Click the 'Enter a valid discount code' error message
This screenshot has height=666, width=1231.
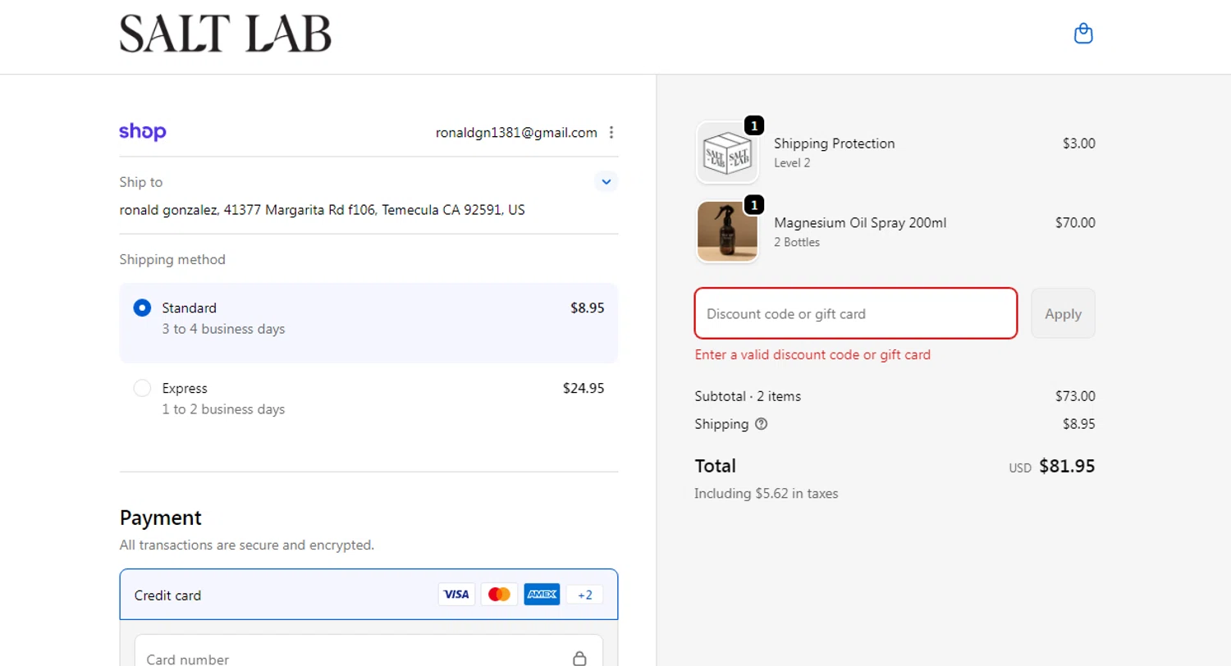[812, 355]
